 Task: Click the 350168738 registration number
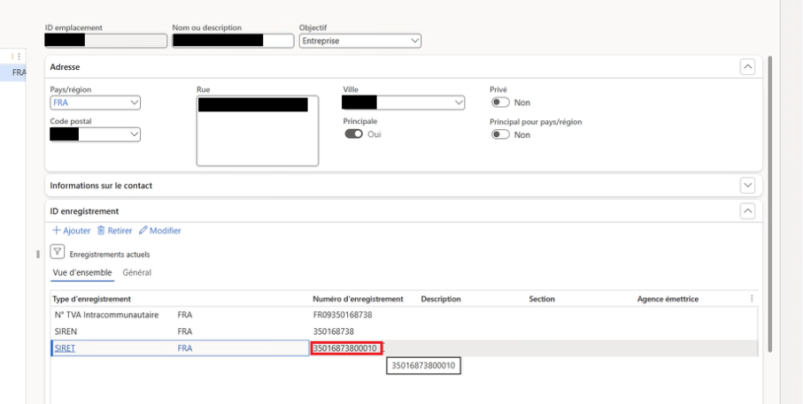pos(334,332)
